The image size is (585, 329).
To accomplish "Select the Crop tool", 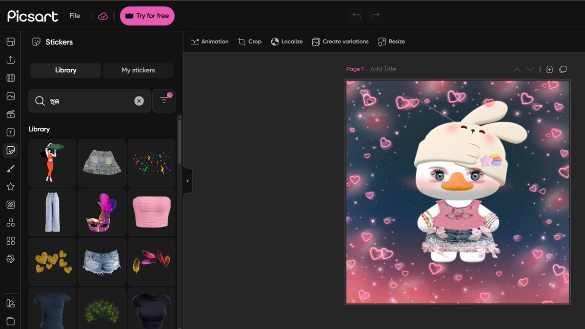I will click(x=250, y=41).
